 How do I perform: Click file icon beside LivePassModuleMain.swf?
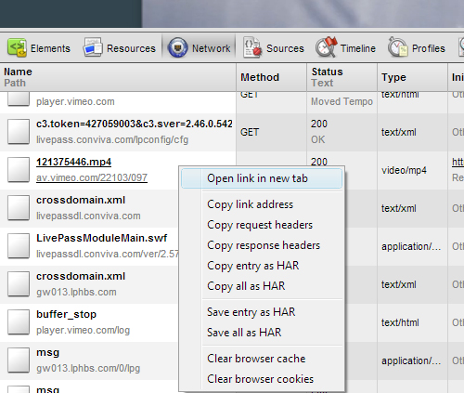19,246
